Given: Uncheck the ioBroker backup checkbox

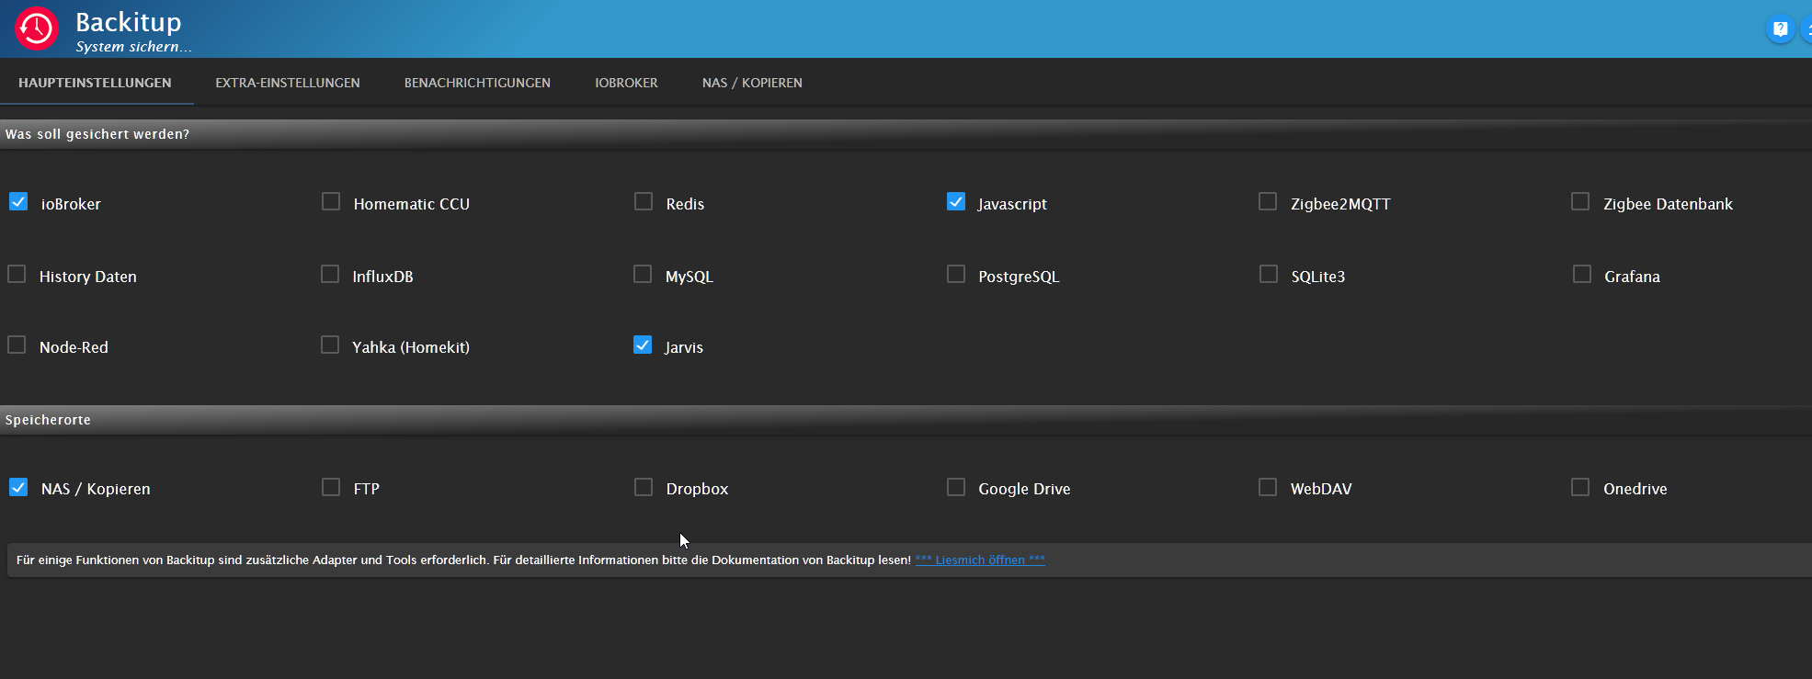Looking at the screenshot, I should pyautogui.click(x=18, y=202).
